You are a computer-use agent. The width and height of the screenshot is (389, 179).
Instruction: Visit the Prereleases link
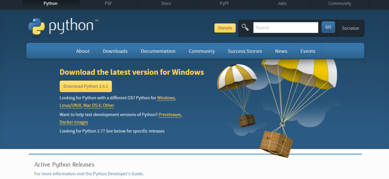(169, 115)
